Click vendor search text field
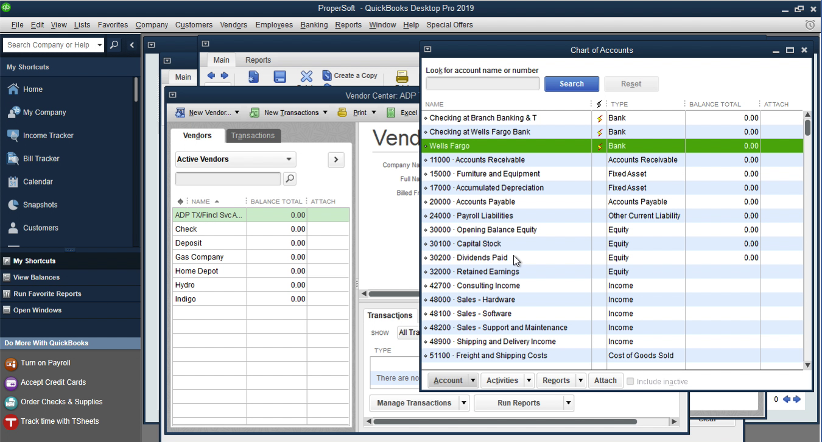 pyautogui.click(x=228, y=178)
